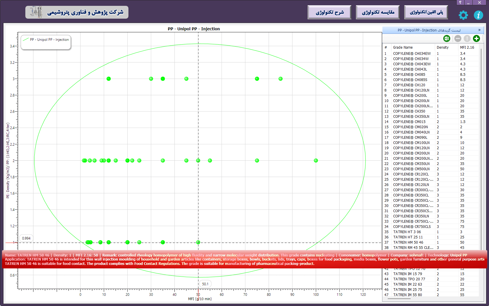Image resolution: width=489 pixels, height=306 pixels.
Task: Click the grayed remove grade minus icon
Action: pyautogui.click(x=458, y=38)
